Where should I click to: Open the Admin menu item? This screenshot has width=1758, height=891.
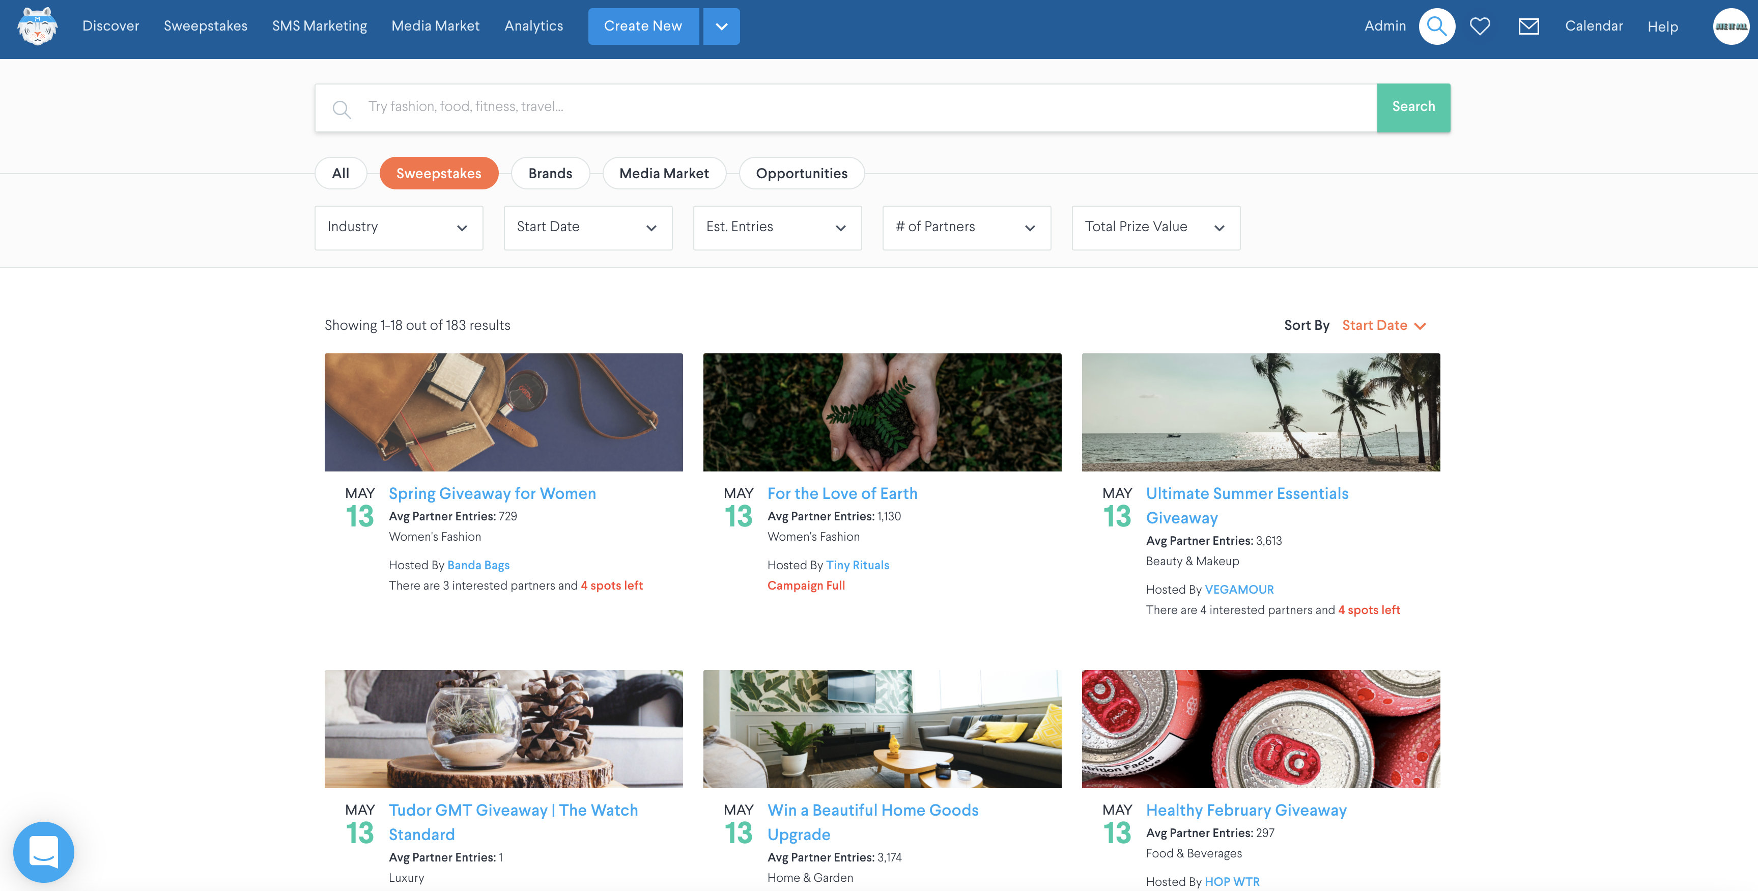pos(1385,26)
